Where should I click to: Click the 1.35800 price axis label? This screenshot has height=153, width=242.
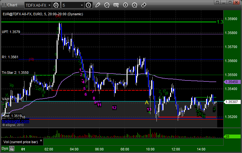click(x=231, y=33)
